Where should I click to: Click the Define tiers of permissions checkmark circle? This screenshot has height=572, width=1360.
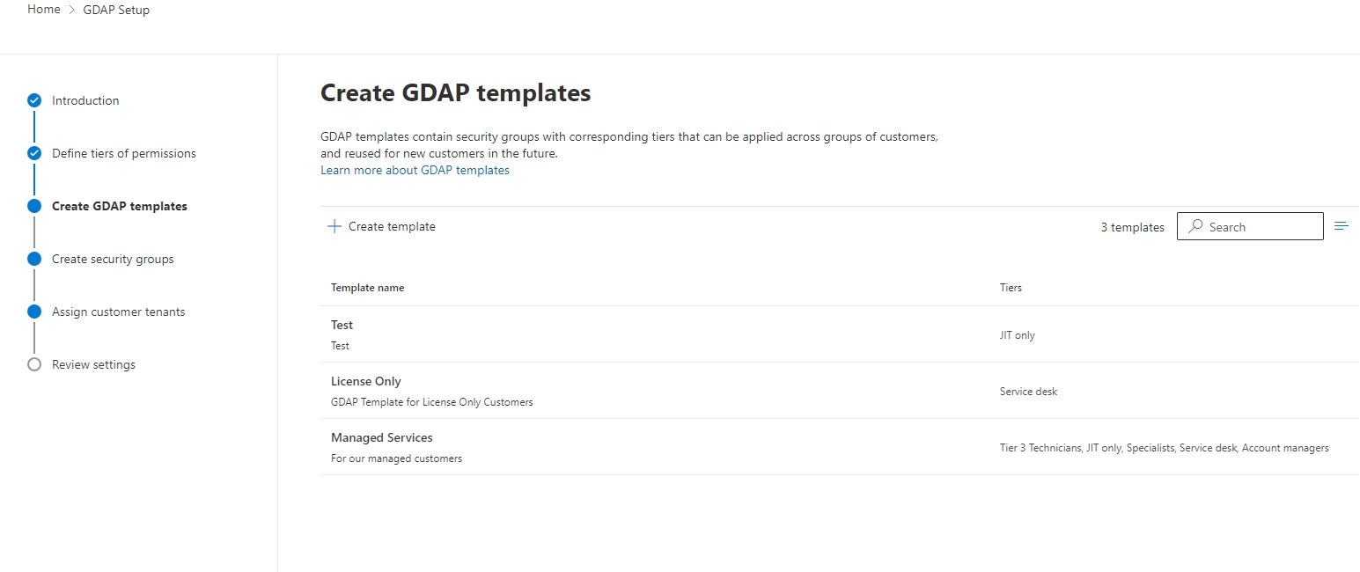pyautogui.click(x=34, y=153)
